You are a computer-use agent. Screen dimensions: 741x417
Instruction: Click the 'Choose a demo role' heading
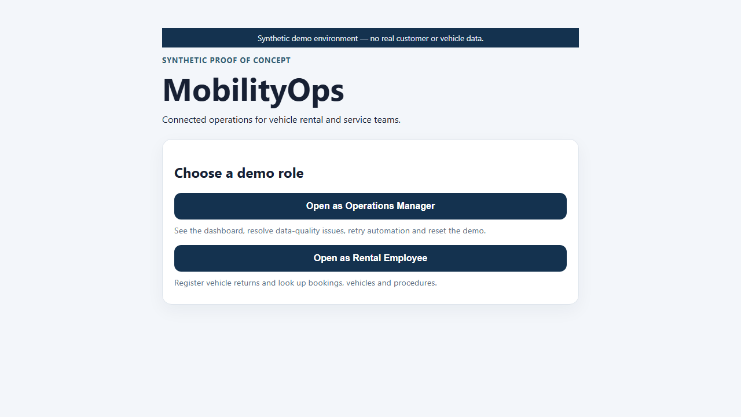pyautogui.click(x=239, y=173)
